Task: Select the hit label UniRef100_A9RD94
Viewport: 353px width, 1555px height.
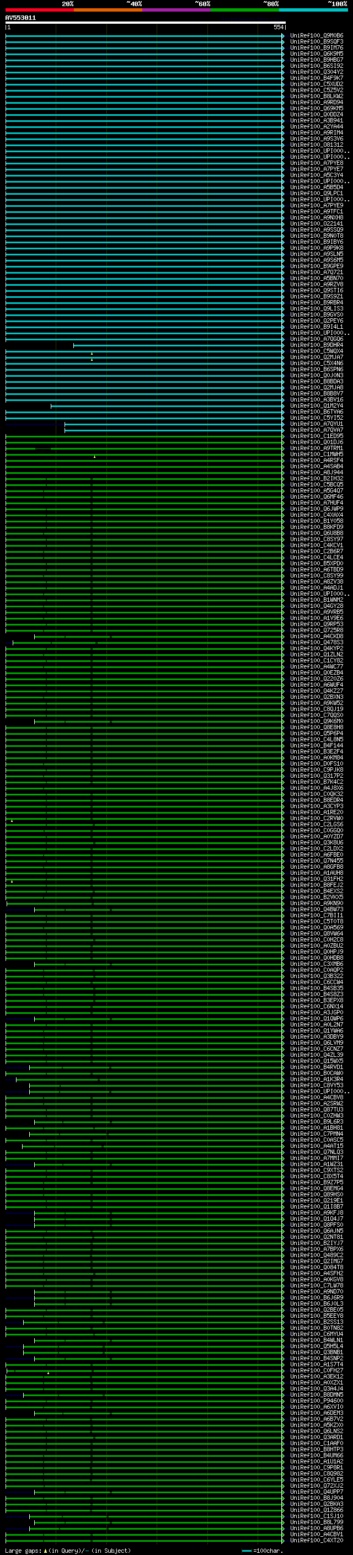Action: (317, 102)
